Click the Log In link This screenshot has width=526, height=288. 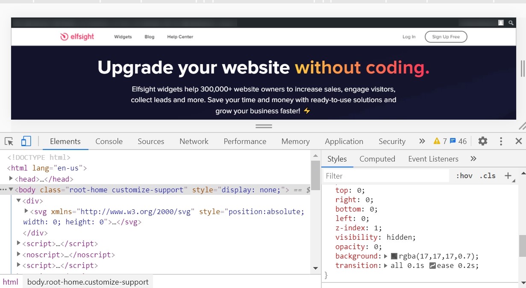point(409,37)
